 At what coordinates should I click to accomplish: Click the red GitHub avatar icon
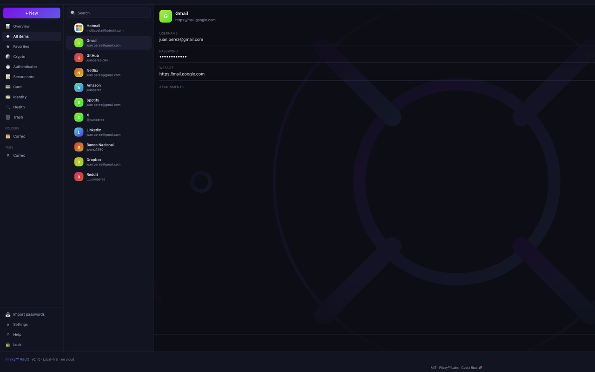79,58
